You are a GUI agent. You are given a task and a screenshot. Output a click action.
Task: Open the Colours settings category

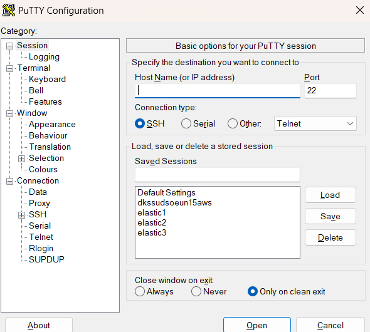[x=43, y=169]
